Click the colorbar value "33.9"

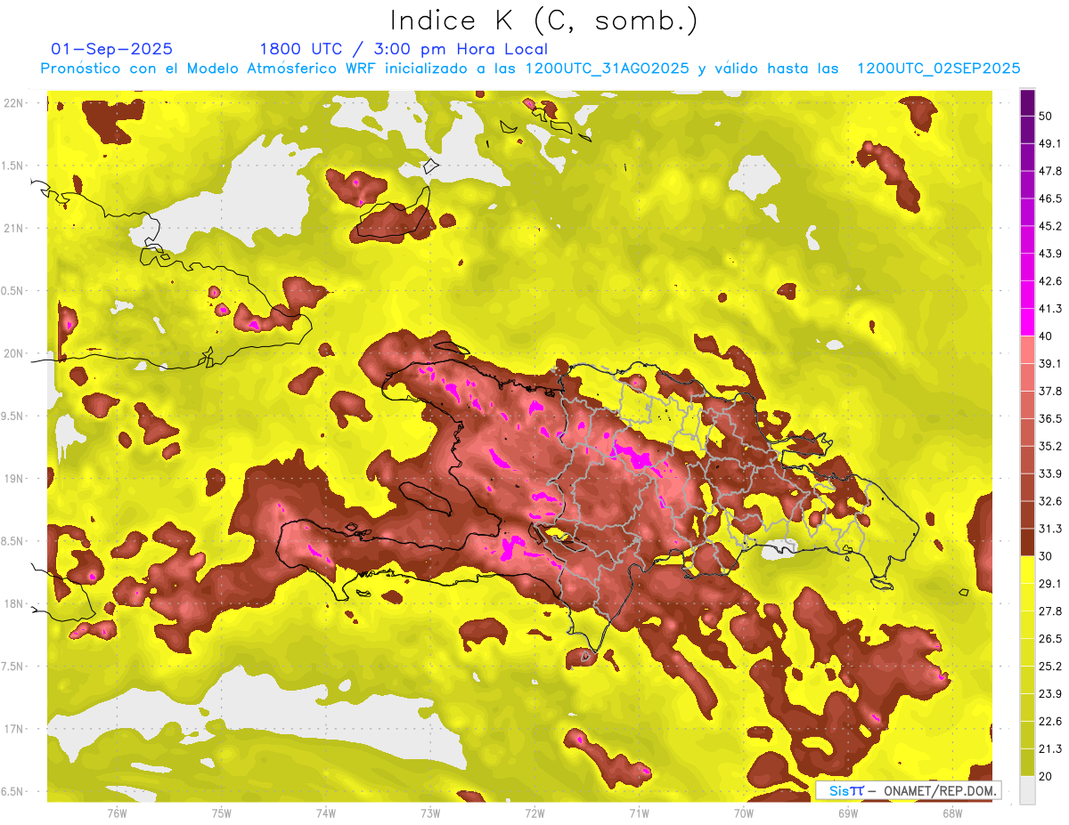tap(1051, 473)
